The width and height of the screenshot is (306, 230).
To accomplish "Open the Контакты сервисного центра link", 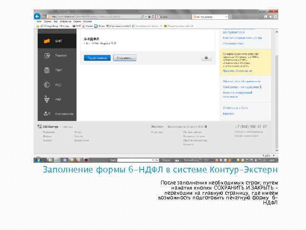I will [242, 38].
